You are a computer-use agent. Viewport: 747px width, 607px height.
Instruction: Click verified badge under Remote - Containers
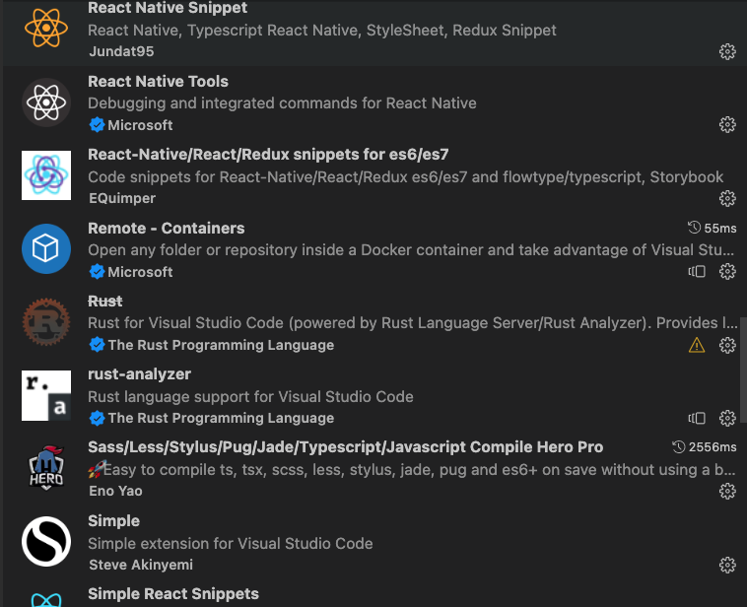[98, 272]
